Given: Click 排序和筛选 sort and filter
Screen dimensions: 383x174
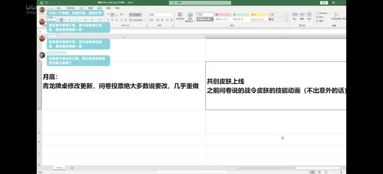Looking at the screenshot, I should point(336,16).
